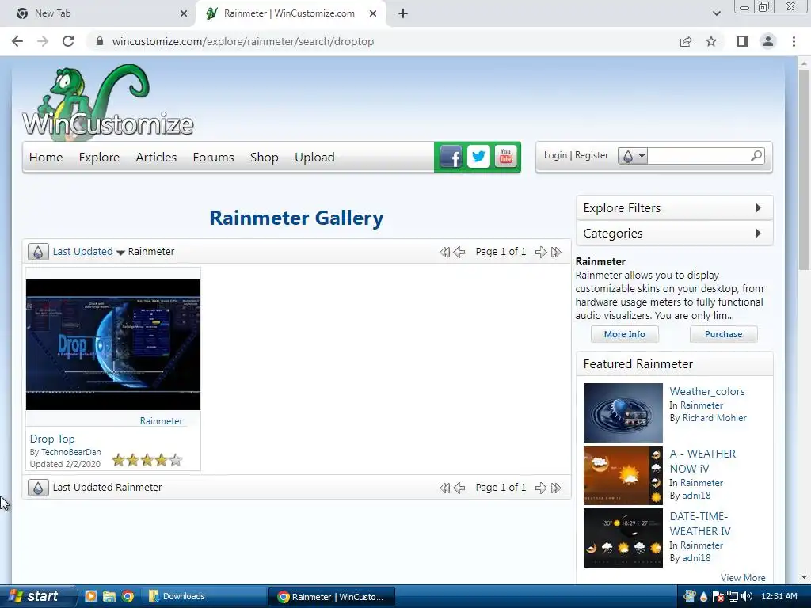
Task: Go to last page using top double-right arrow
Action: (x=556, y=252)
